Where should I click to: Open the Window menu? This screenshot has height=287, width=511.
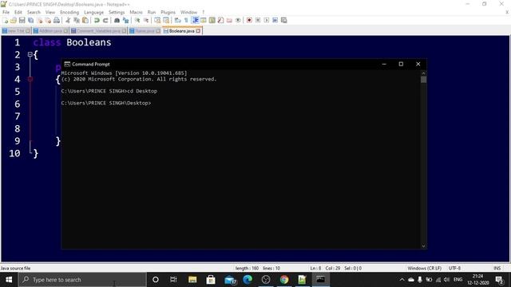189,12
